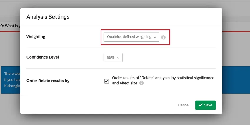Click the "Weighting" row label

(36, 37)
